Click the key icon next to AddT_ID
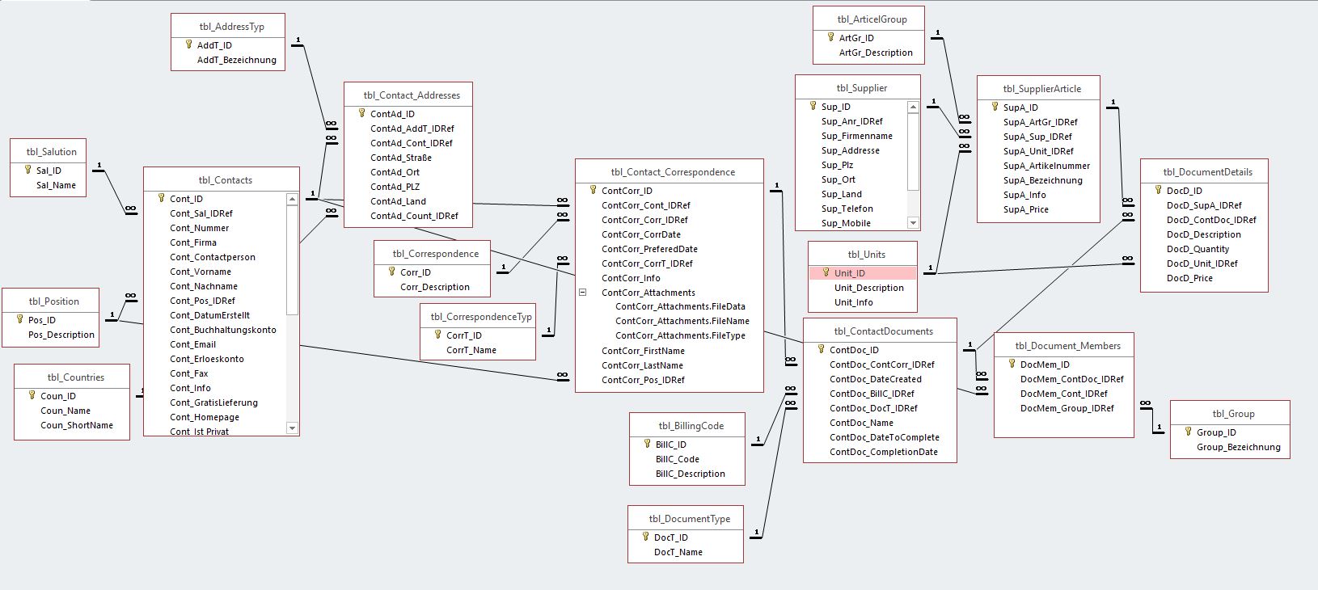Screen dimensions: 1318x590 [188, 44]
